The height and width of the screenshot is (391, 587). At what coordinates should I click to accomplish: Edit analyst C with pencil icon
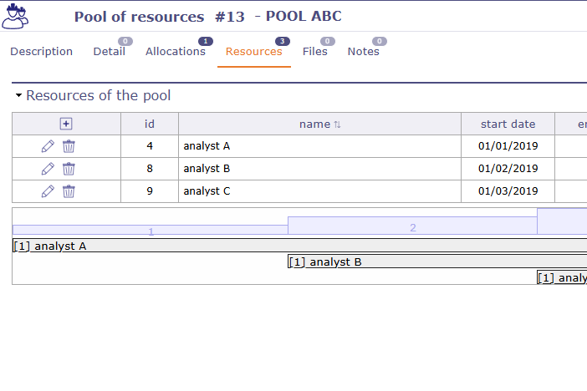click(x=48, y=191)
